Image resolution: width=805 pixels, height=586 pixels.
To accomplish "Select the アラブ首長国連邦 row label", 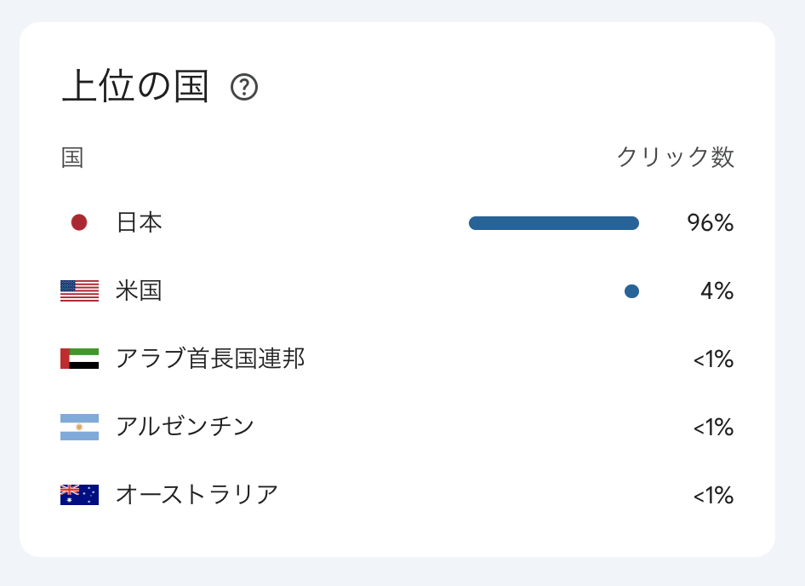I will 210,359.
